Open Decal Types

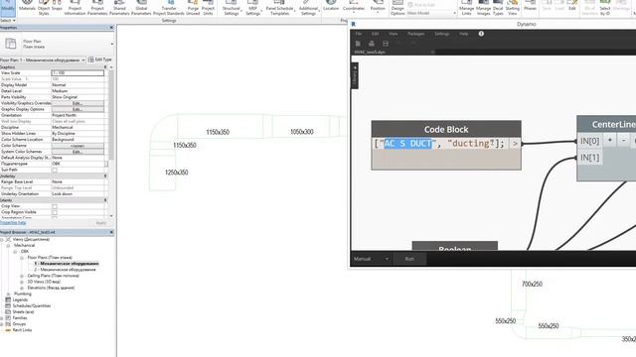pyautogui.click(x=498, y=7)
